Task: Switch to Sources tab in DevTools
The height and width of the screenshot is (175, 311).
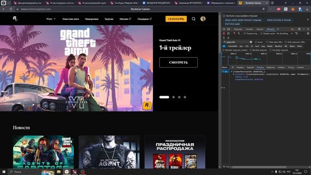Action: pos(259,29)
